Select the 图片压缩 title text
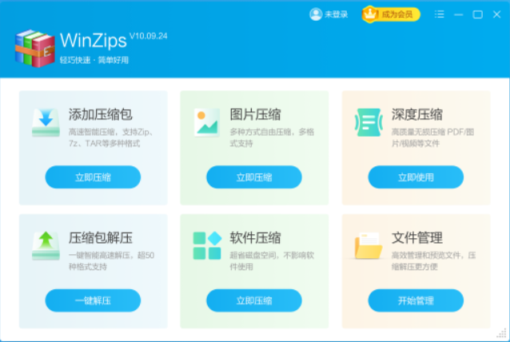The height and width of the screenshot is (342, 510). pyautogui.click(x=255, y=114)
